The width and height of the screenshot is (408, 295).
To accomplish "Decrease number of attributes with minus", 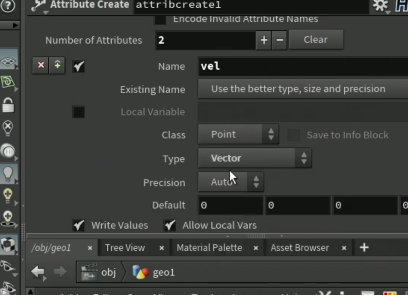I will [279, 40].
